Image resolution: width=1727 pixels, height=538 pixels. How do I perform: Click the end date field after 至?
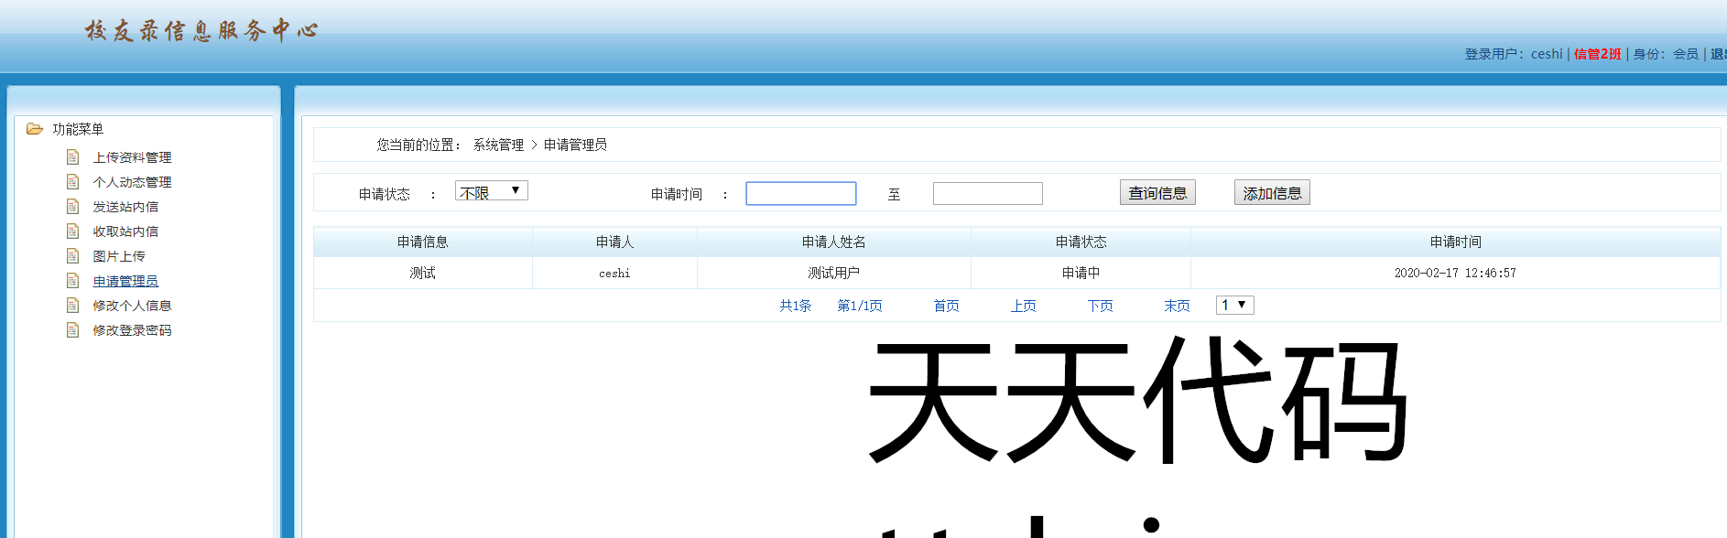tap(987, 193)
